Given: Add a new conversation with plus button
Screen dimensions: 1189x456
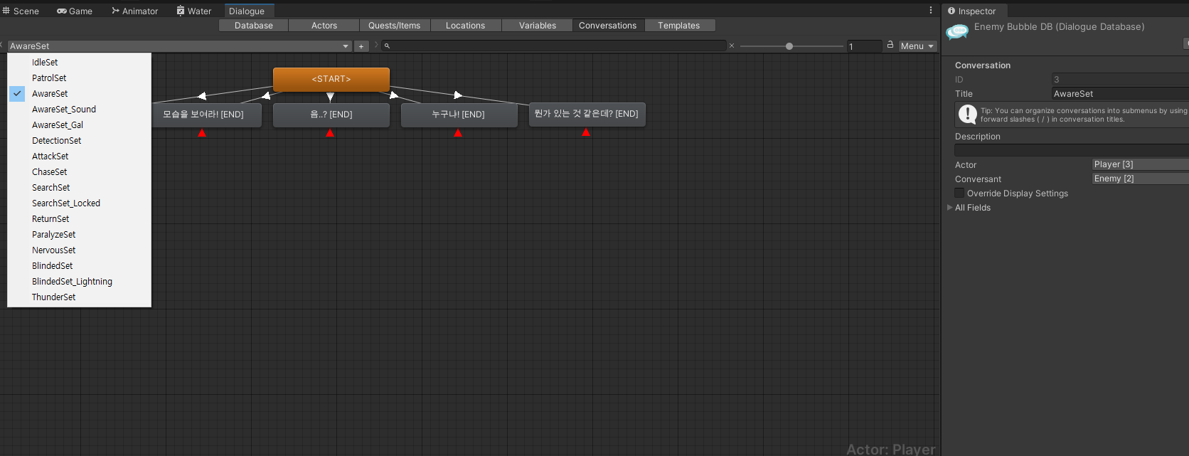Looking at the screenshot, I should [x=361, y=46].
